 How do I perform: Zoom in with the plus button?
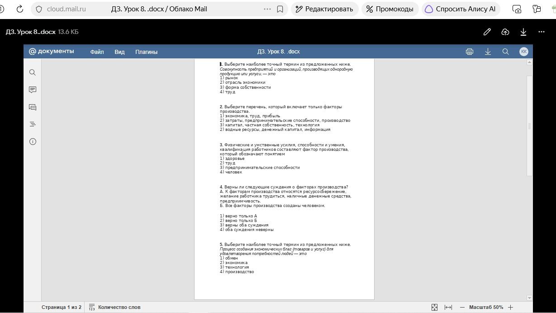510,307
